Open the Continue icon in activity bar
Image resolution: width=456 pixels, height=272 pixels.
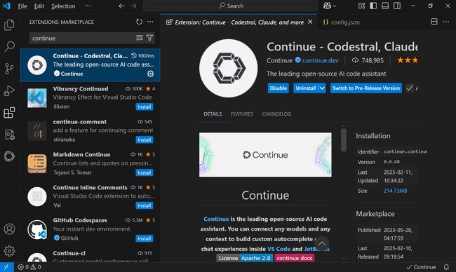(9, 156)
